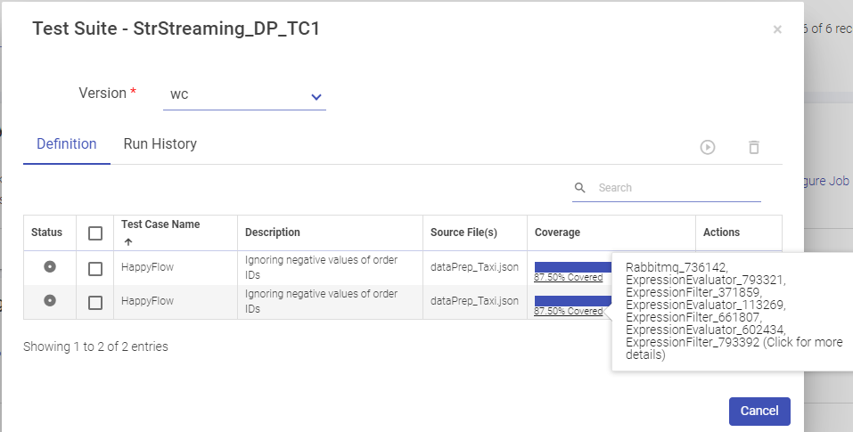
Task: Check the first HappyFlow row checkbox
Action: pyautogui.click(x=95, y=268)
